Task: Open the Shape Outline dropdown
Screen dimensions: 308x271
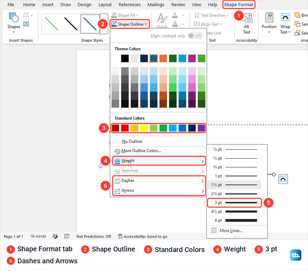Action: click(130, 24)
